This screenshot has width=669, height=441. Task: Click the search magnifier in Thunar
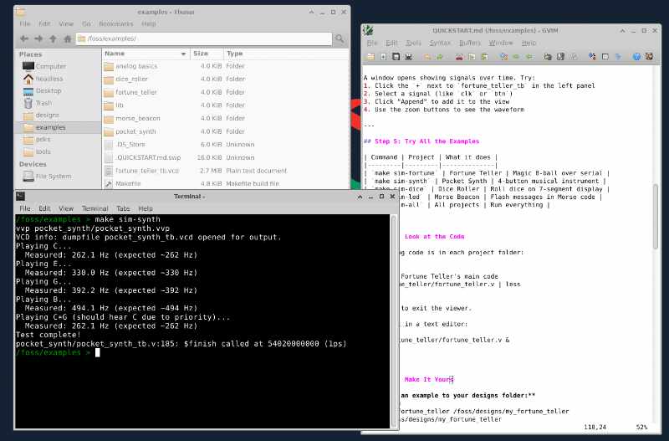(x=340, y=38)
